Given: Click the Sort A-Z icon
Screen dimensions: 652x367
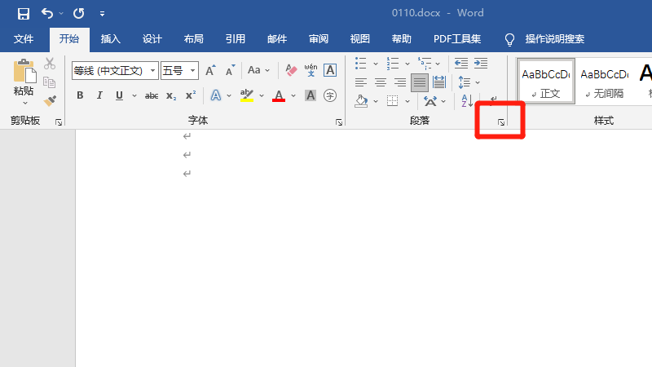Looking at the screenshot, I should coord(467,101).
